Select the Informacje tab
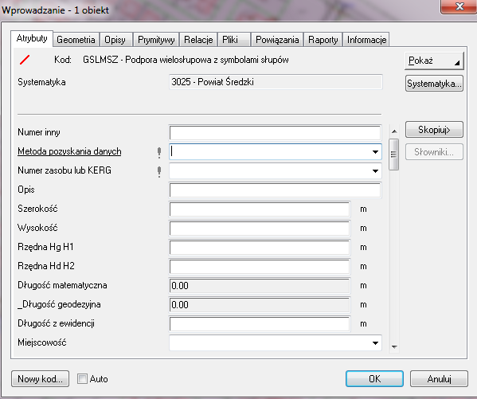 [366, 40]
